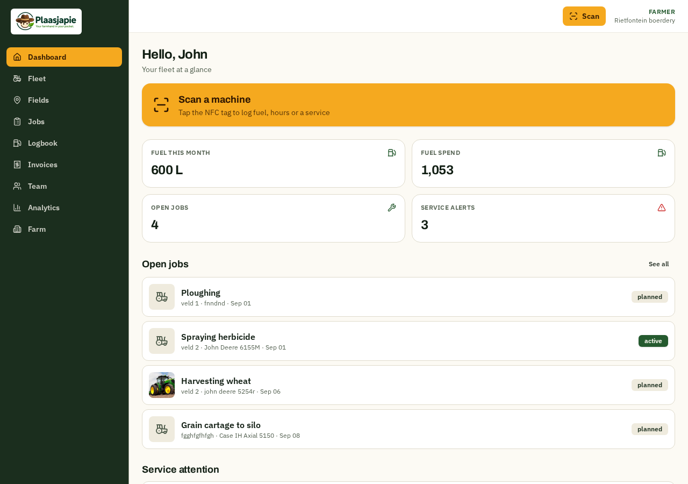This screenshot has width=688, height=484.
Task: Click the Service attention heading
Action: [181, 469]
